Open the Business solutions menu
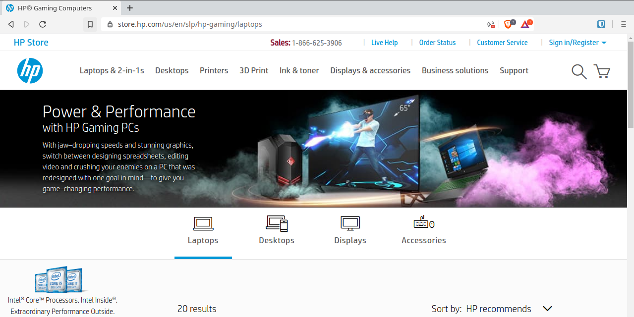 455,70
